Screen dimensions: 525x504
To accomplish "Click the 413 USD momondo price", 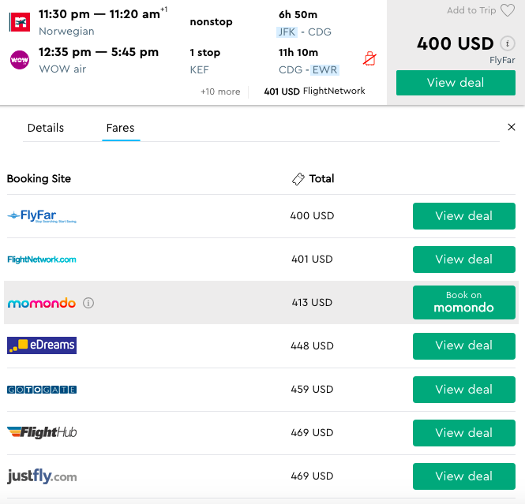I will tap(312, 302).
